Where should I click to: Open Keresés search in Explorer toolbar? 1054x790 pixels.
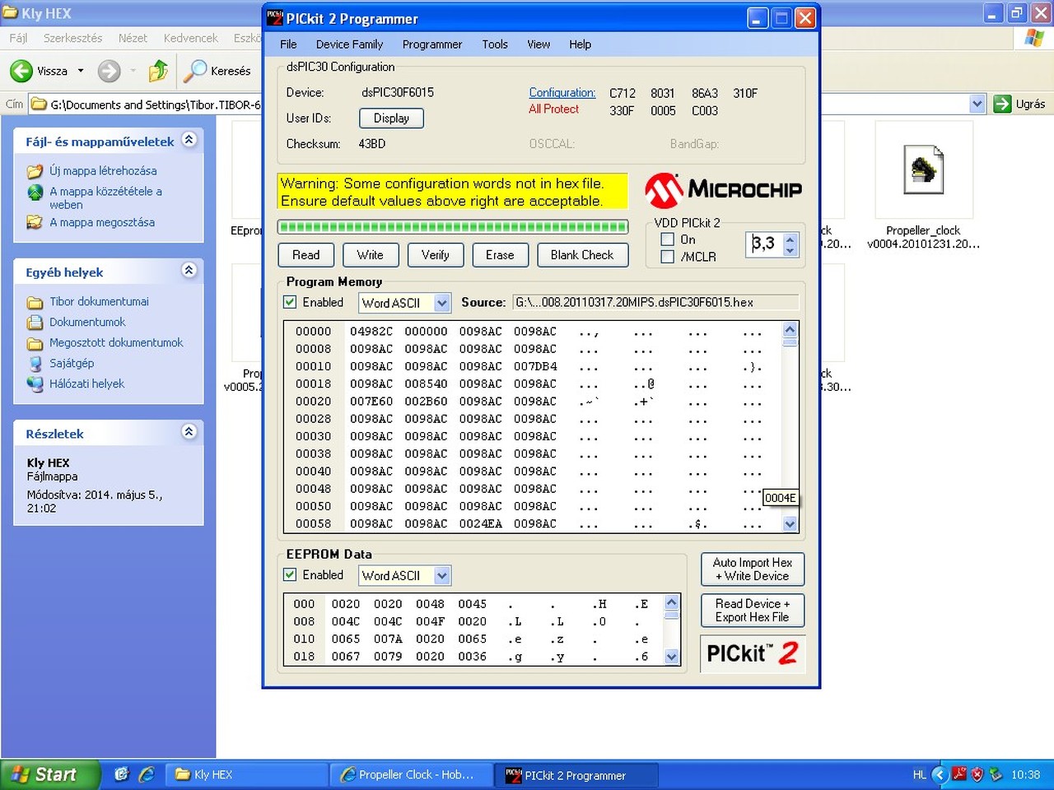[x=217, y=72]
